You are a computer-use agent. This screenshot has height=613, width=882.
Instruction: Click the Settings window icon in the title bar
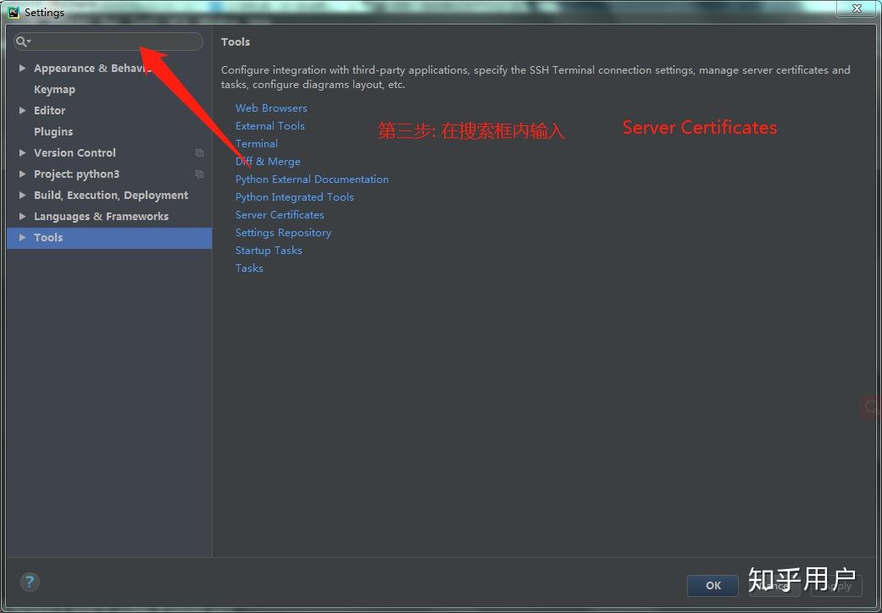point(12,11)
